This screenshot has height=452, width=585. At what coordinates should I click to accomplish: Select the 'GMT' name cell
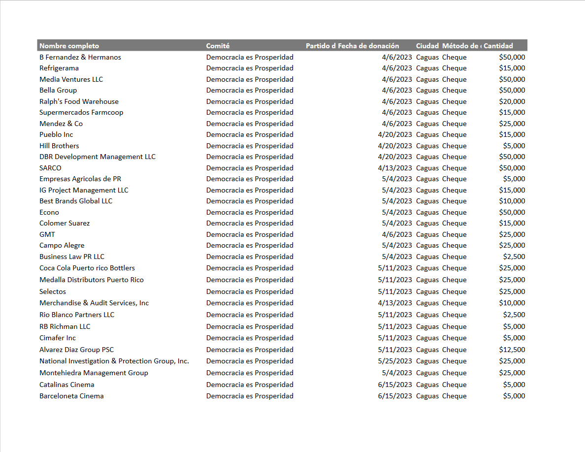[47, 234]
